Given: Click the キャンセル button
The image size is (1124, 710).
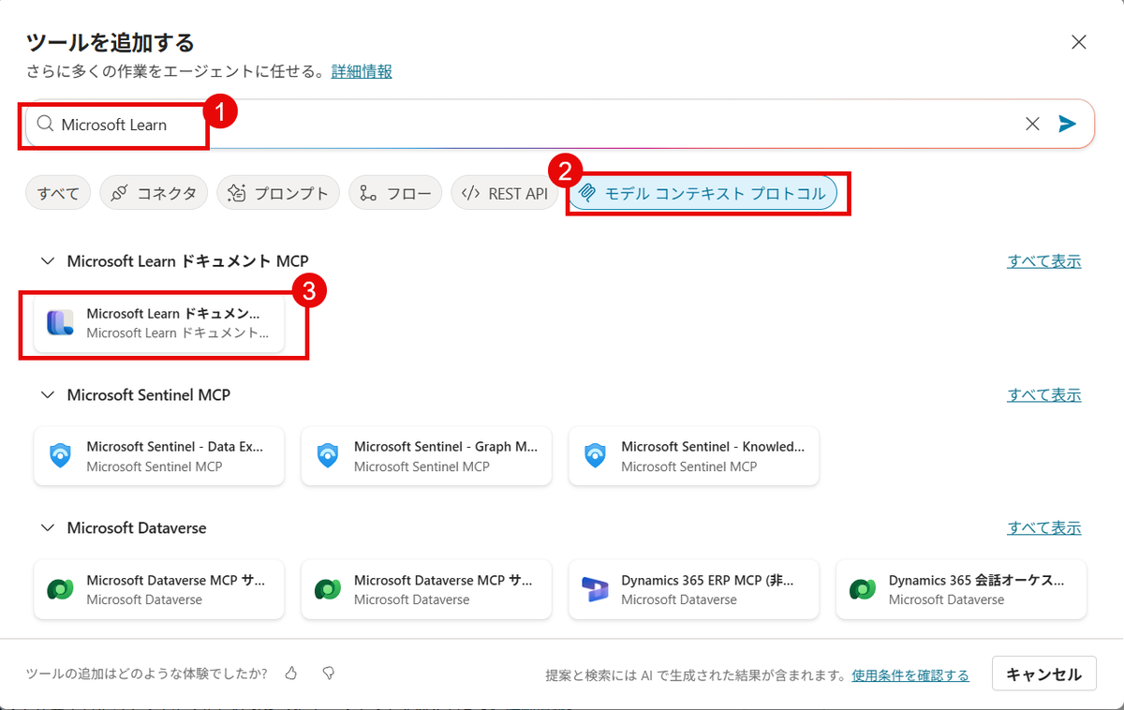Looking at the screenshot, I should coord(1044,674).
